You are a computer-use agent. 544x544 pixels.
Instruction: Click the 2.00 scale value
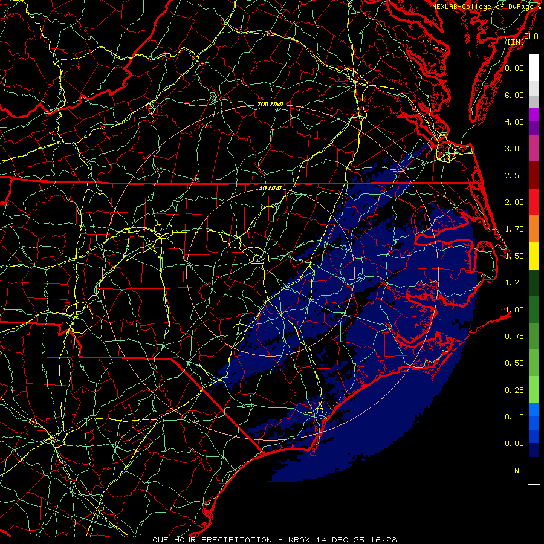tap(514, 202)
